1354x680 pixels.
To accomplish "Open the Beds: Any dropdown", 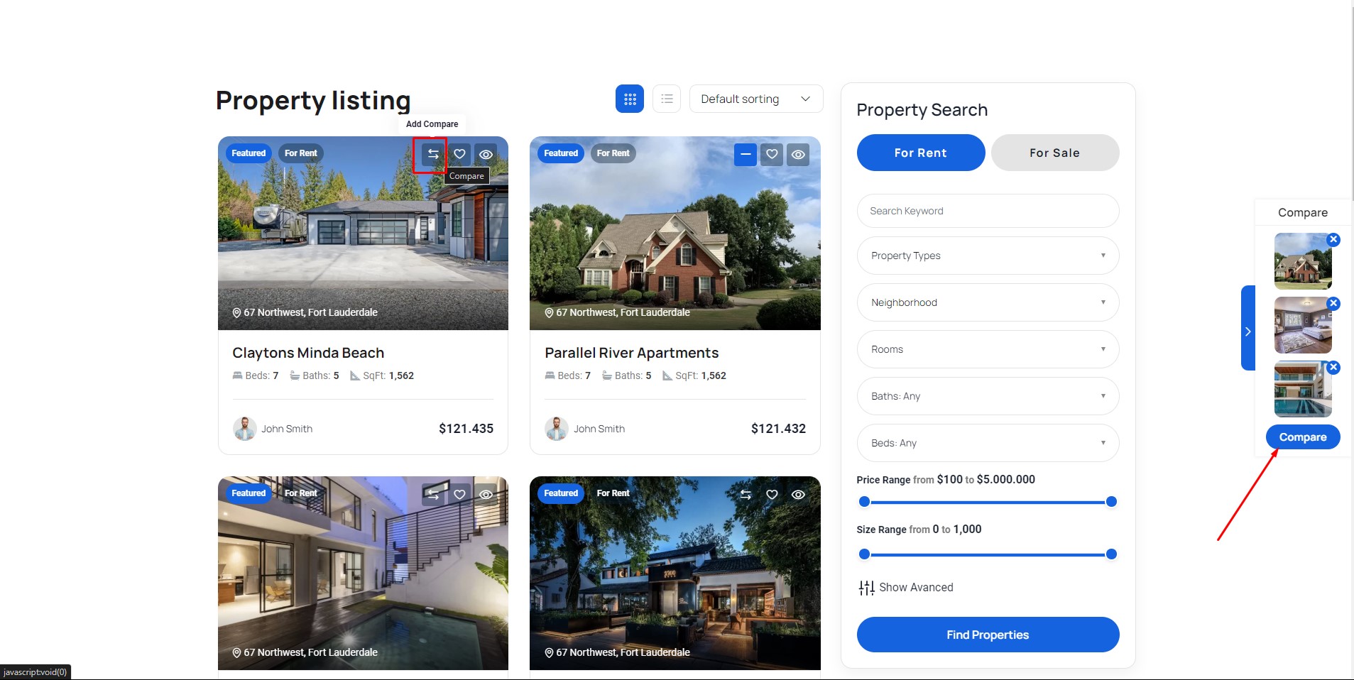I will (988, 443).
